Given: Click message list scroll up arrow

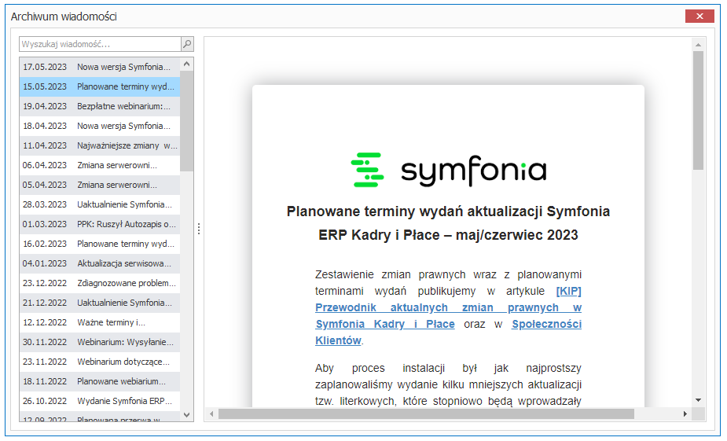Looking at the screenshot, I should tap(187, 64).
